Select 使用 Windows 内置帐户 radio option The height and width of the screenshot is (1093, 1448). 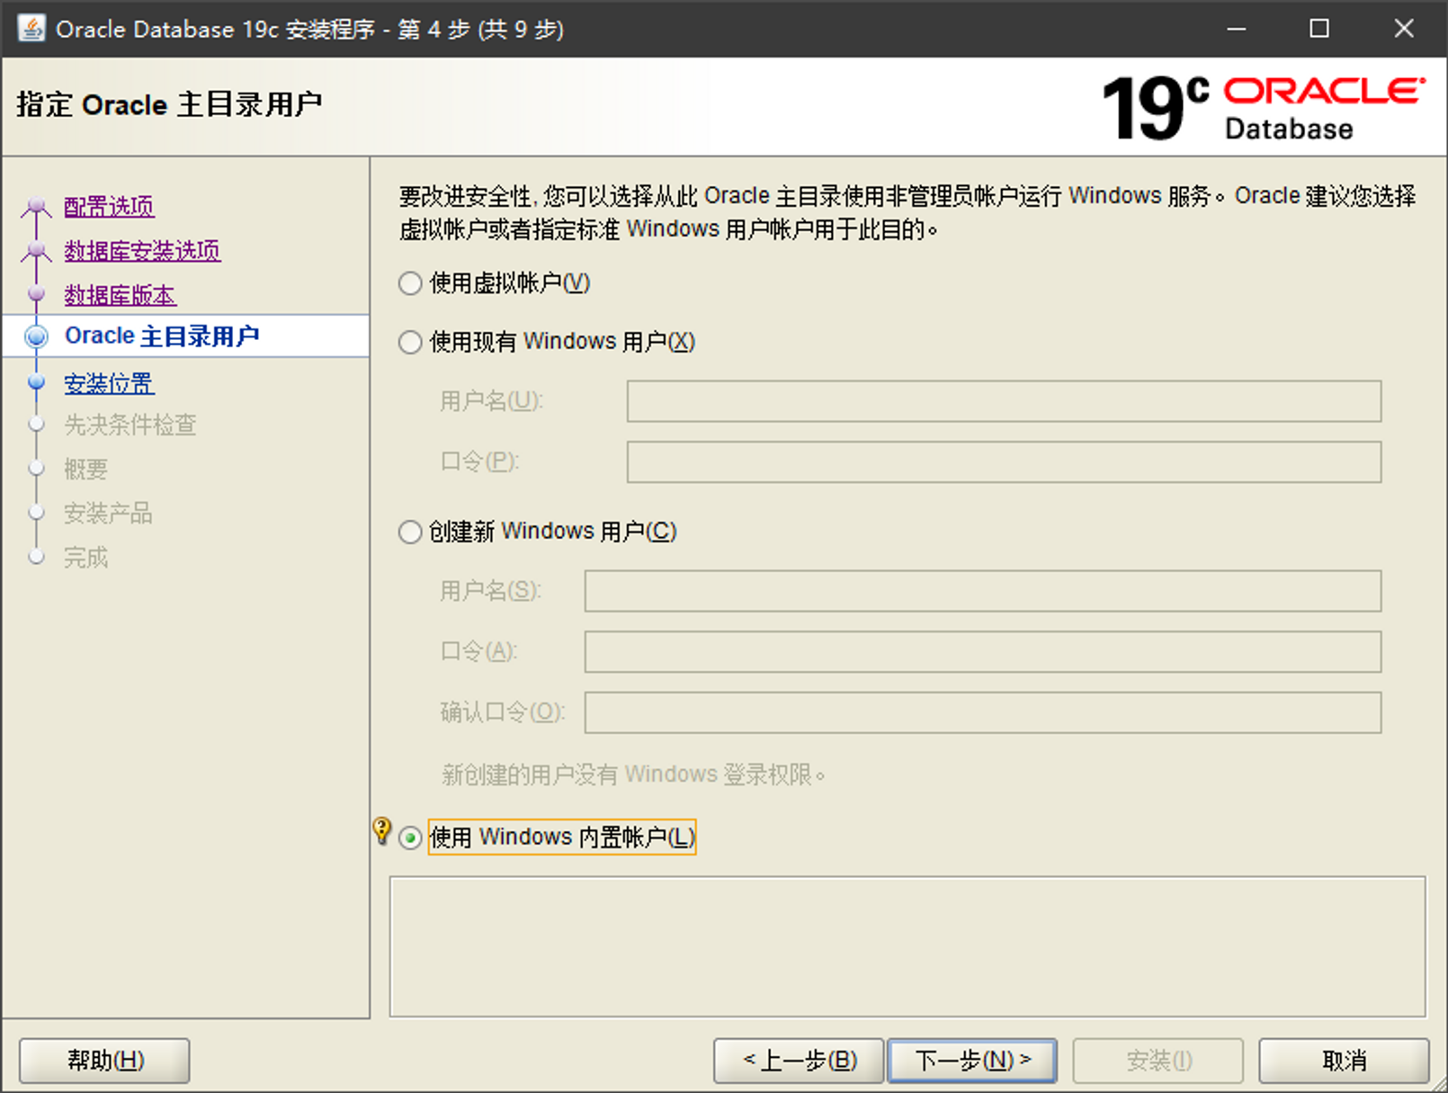tap(410, 838)
